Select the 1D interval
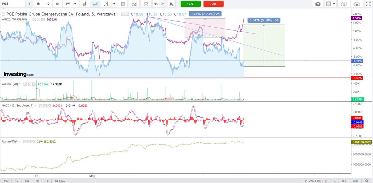This screenshot has width=373, height=183. pos(48,4)
